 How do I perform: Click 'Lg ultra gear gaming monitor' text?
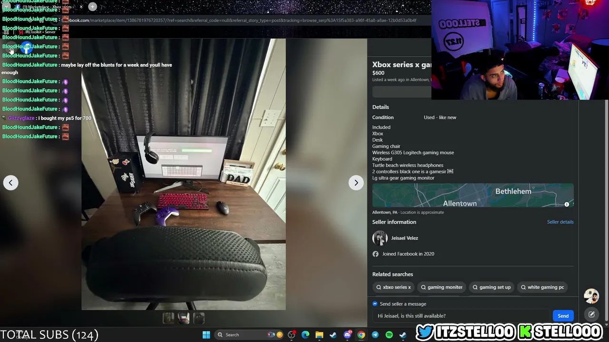coord(403,178)
